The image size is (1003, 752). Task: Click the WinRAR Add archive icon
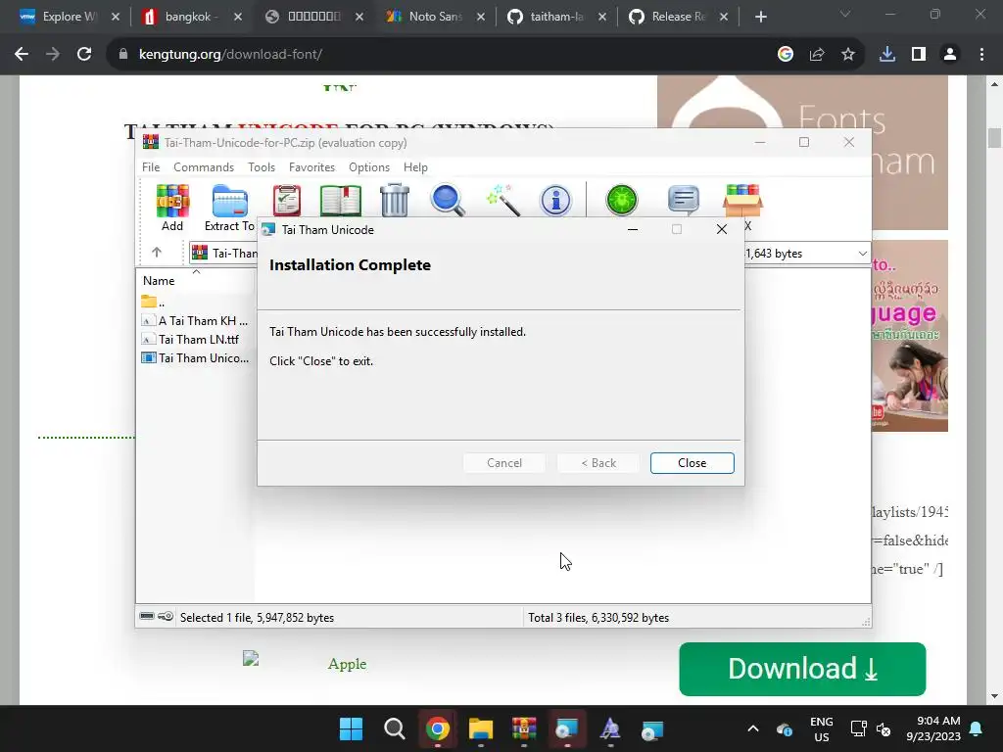point(172,201)
